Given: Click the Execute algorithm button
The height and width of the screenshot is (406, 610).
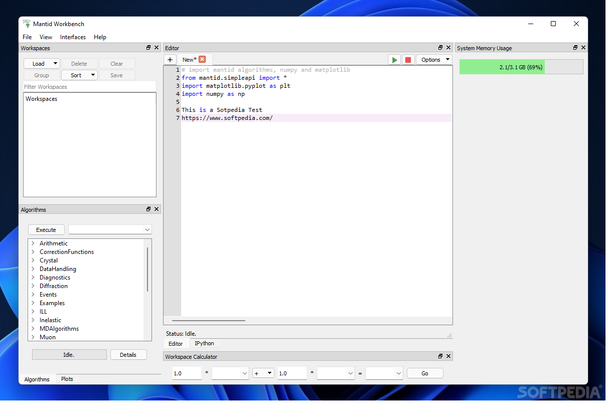Looking at the screenshot, I should click(46, 230).
